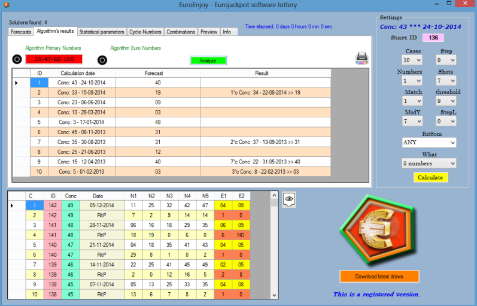Click the Euro coin hexagon logo

tap(377, 230)
